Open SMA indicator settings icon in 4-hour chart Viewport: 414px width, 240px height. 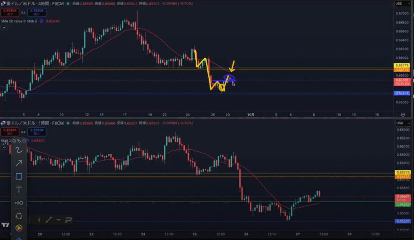42,21
